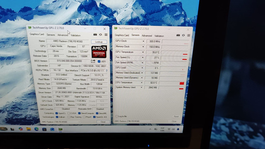265x149 pixels.
Task: Toggle the CUDA checkbox
Action: [x=69, y=113]
